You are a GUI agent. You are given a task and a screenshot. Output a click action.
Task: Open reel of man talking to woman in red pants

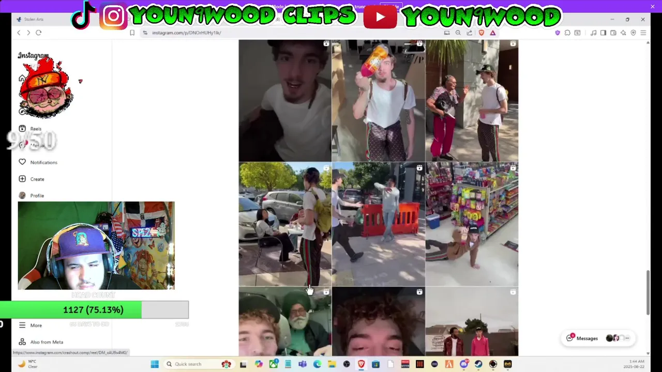472,100
